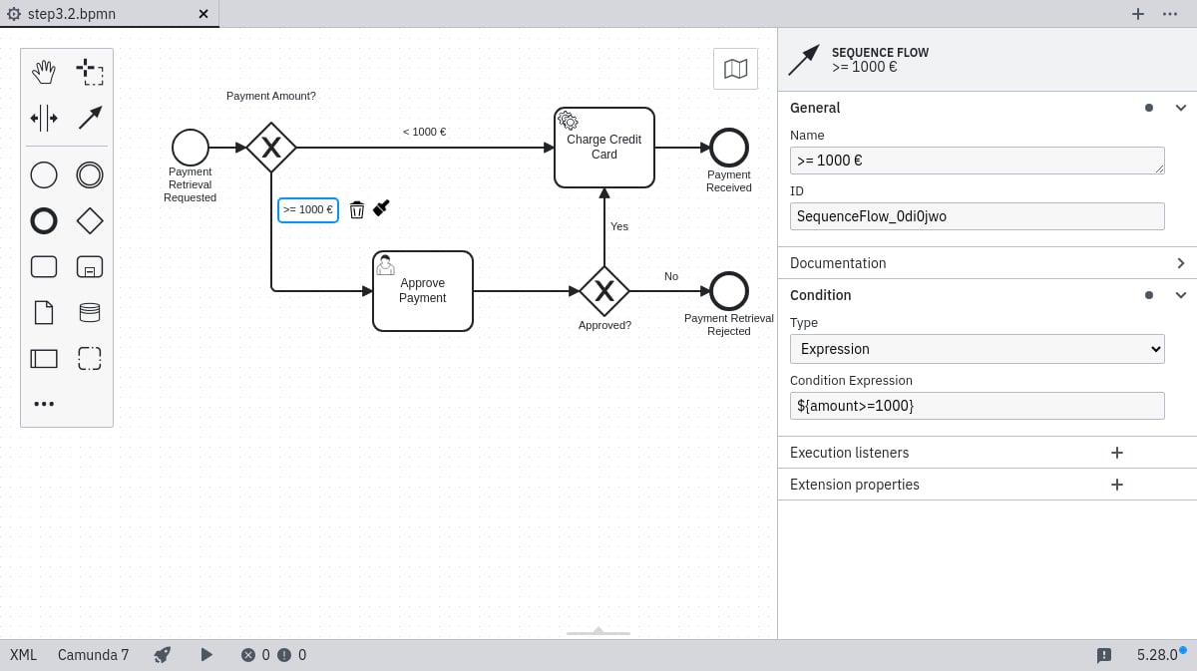1197x671 pixels.
Task: Select the Approved? gateway
Action: (x=604, y=291)
